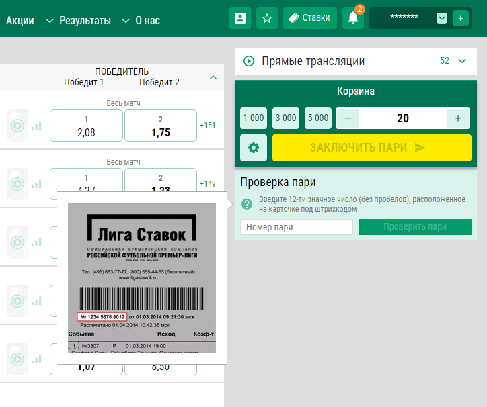The height and width of the screenshot is (407, 487).
Task: Open basket settings gear icon
Action: point(254,148)
